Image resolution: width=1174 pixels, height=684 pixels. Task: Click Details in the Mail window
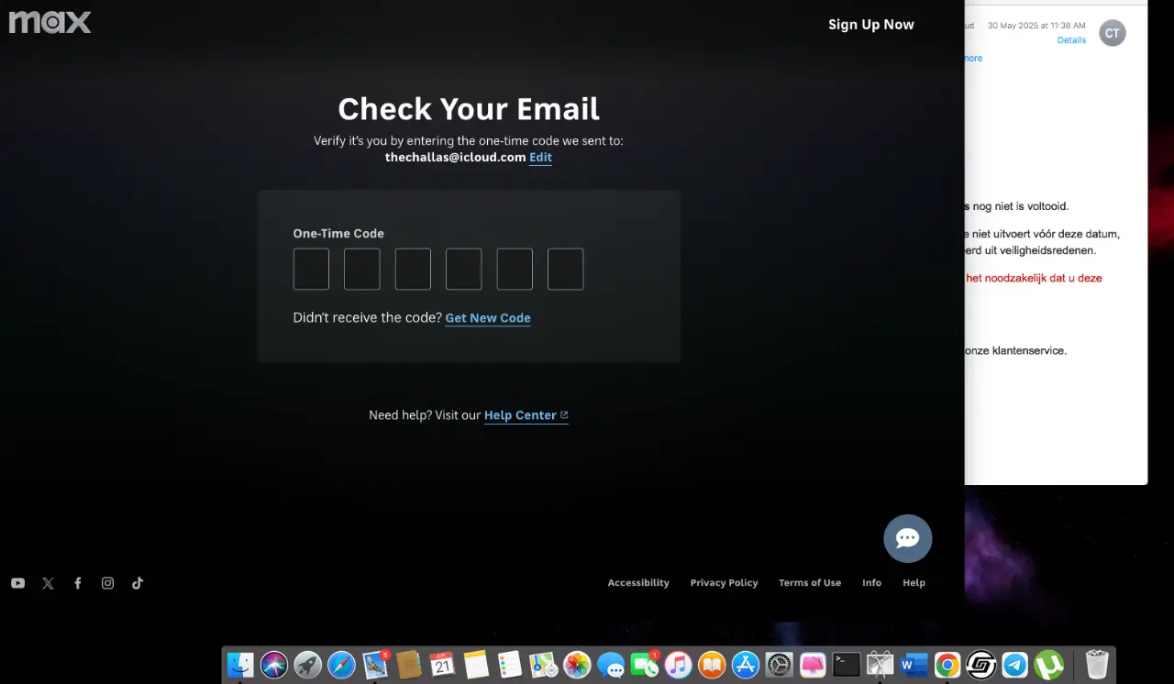[1071, 40]
